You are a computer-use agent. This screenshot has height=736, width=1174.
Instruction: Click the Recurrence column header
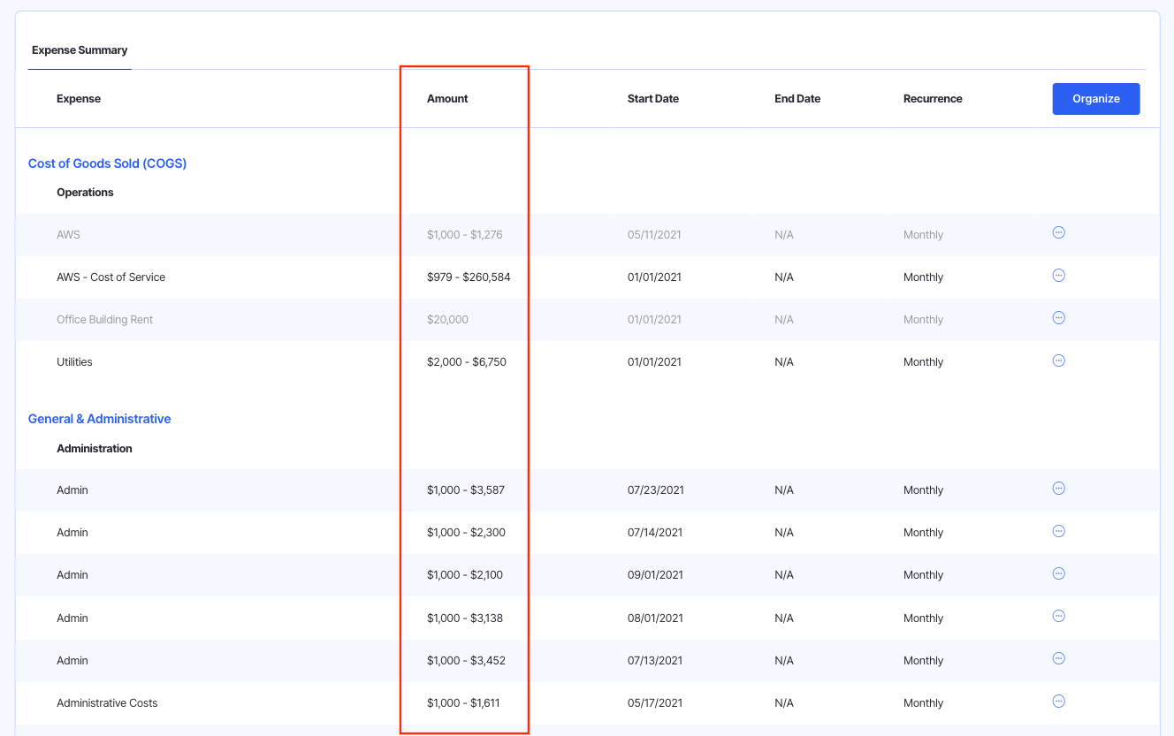[x=933, y=99]
